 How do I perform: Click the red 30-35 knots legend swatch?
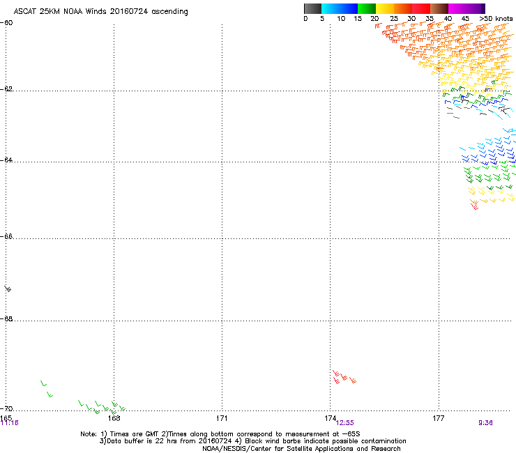point(421,8)
